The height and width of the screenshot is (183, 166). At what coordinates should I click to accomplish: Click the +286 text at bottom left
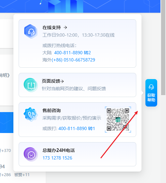click(x=6, y=175)
